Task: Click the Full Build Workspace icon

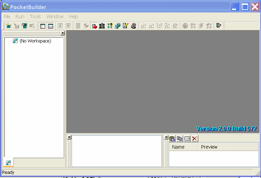Action: [x=152, y=26]
